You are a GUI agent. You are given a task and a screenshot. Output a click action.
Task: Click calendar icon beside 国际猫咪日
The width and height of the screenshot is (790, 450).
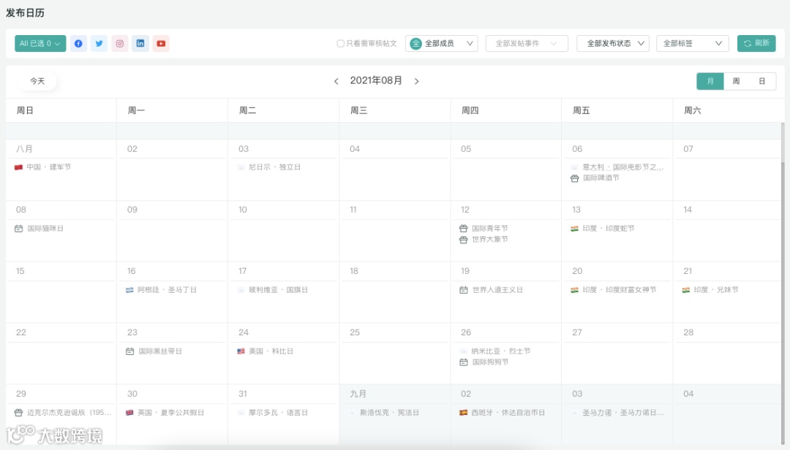pyautogui.click(x=18, y=229)
